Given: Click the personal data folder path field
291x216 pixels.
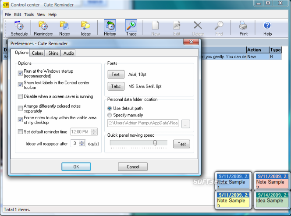Looking at the screenshot, I should click(143, 123).
